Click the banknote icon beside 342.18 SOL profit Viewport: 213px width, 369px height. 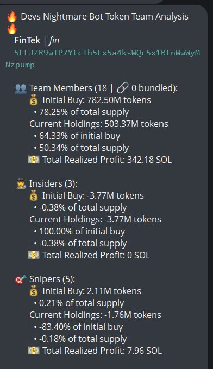pos(34,160)
